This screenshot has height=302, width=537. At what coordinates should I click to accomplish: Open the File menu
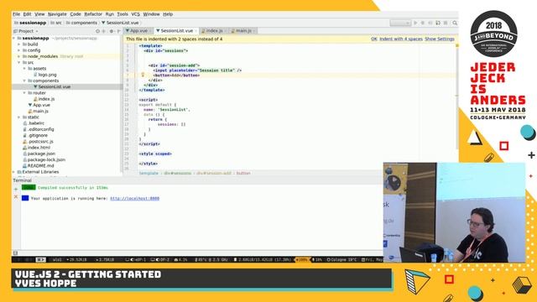click(17, 14)
